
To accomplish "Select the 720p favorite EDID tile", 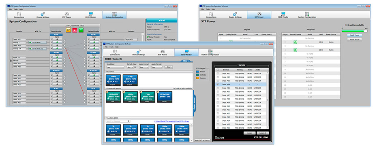I will [x=130, y=80].
